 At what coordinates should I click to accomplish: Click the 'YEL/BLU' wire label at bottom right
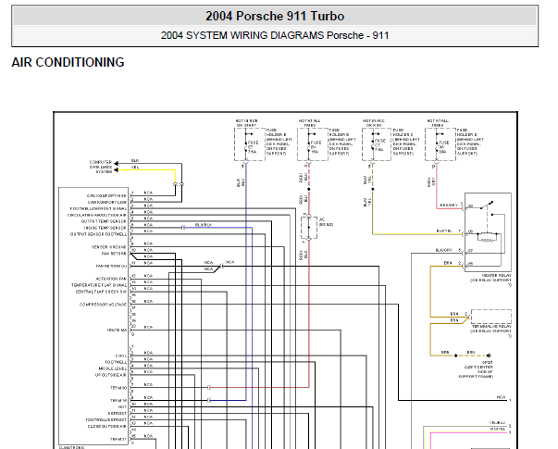[x=497, y=423]
